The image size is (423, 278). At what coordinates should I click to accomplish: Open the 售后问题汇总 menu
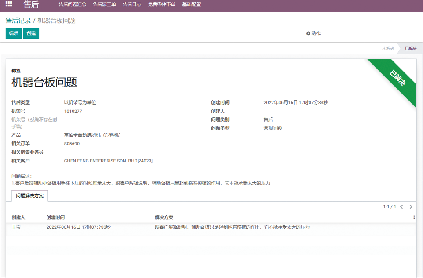pos(72,4)
